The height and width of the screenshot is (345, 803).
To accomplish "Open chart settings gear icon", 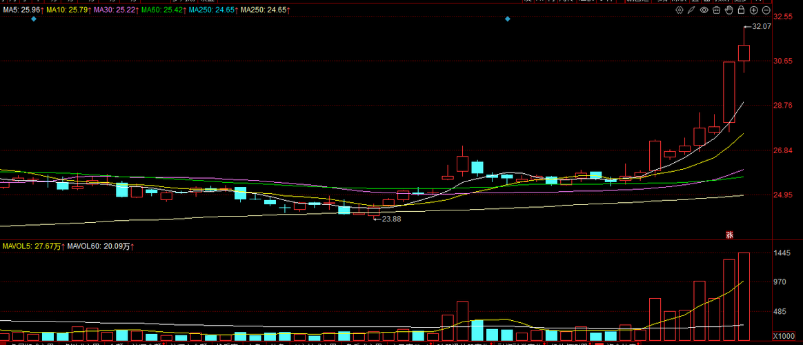I will 680,10.
